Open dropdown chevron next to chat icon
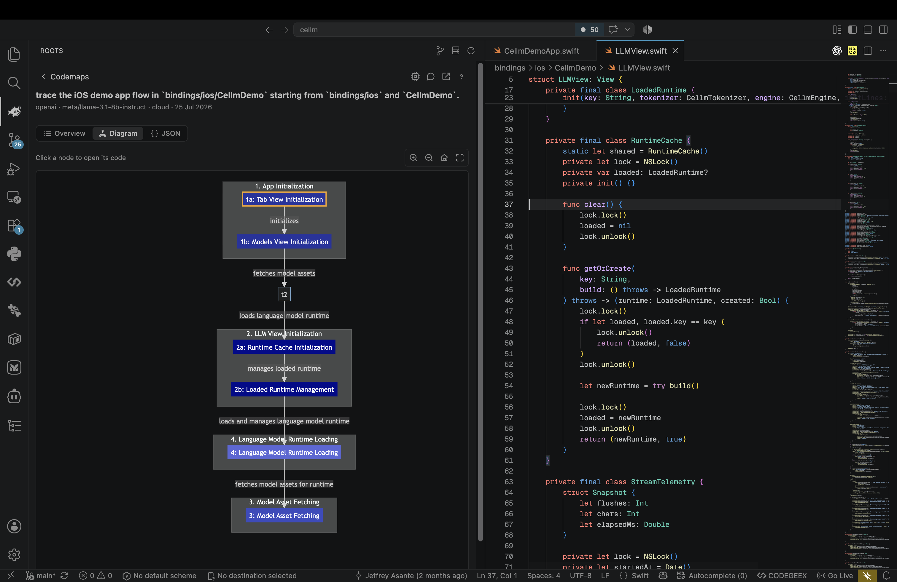This screenshot has width=897, height=582. [x=628, y=30]
